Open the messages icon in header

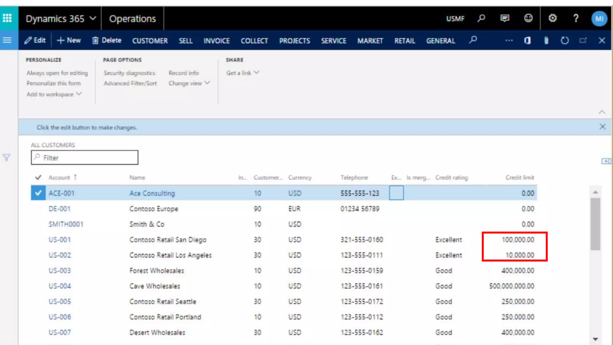505,18
